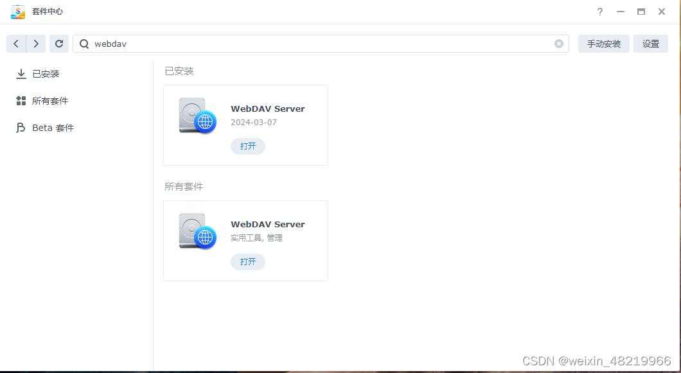The width and height of the screenshot is (681, 373).
Task: Click 打开 on WebDAV Server under 所有套件
Action: coord(248,262)
